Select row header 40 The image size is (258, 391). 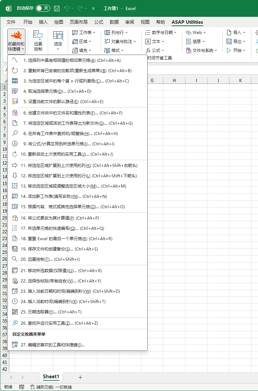(4, 355)
